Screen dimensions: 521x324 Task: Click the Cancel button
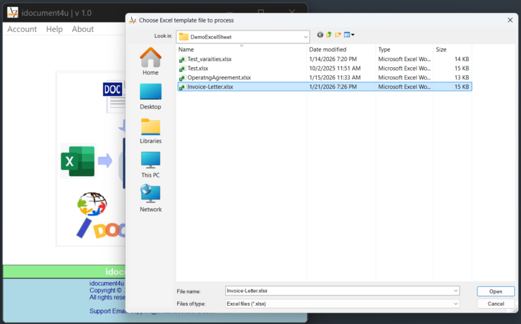pos(495,304)
